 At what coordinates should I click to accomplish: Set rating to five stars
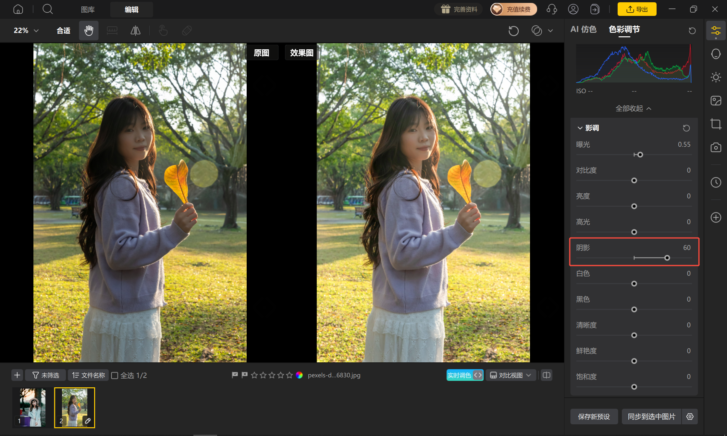290,375
